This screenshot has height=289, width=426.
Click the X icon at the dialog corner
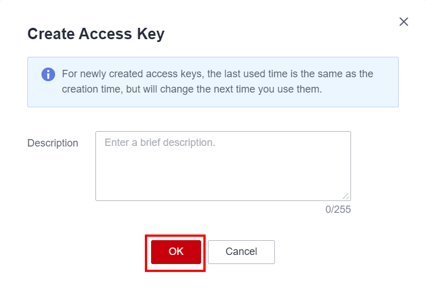pyautogui.click(x=404, y=22)
